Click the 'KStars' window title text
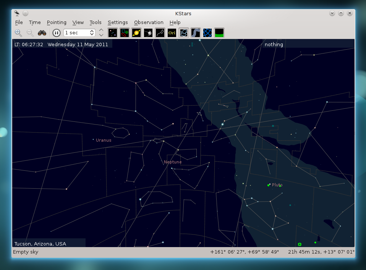The image size is (366, 270). point(183,13)
